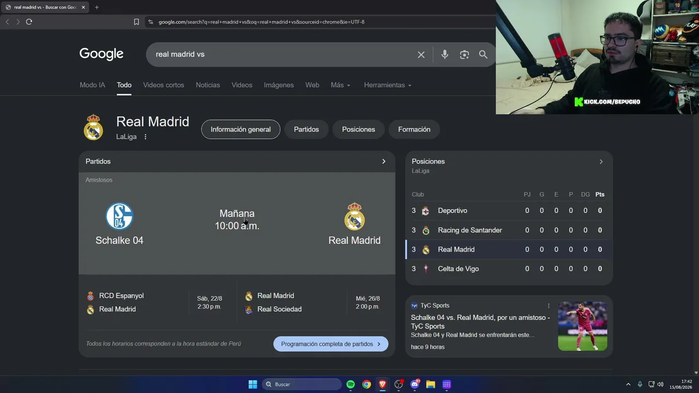The image size is (699, 393).
Task: Open the purple grid app in the taskbar
Action: coord(447,384)
